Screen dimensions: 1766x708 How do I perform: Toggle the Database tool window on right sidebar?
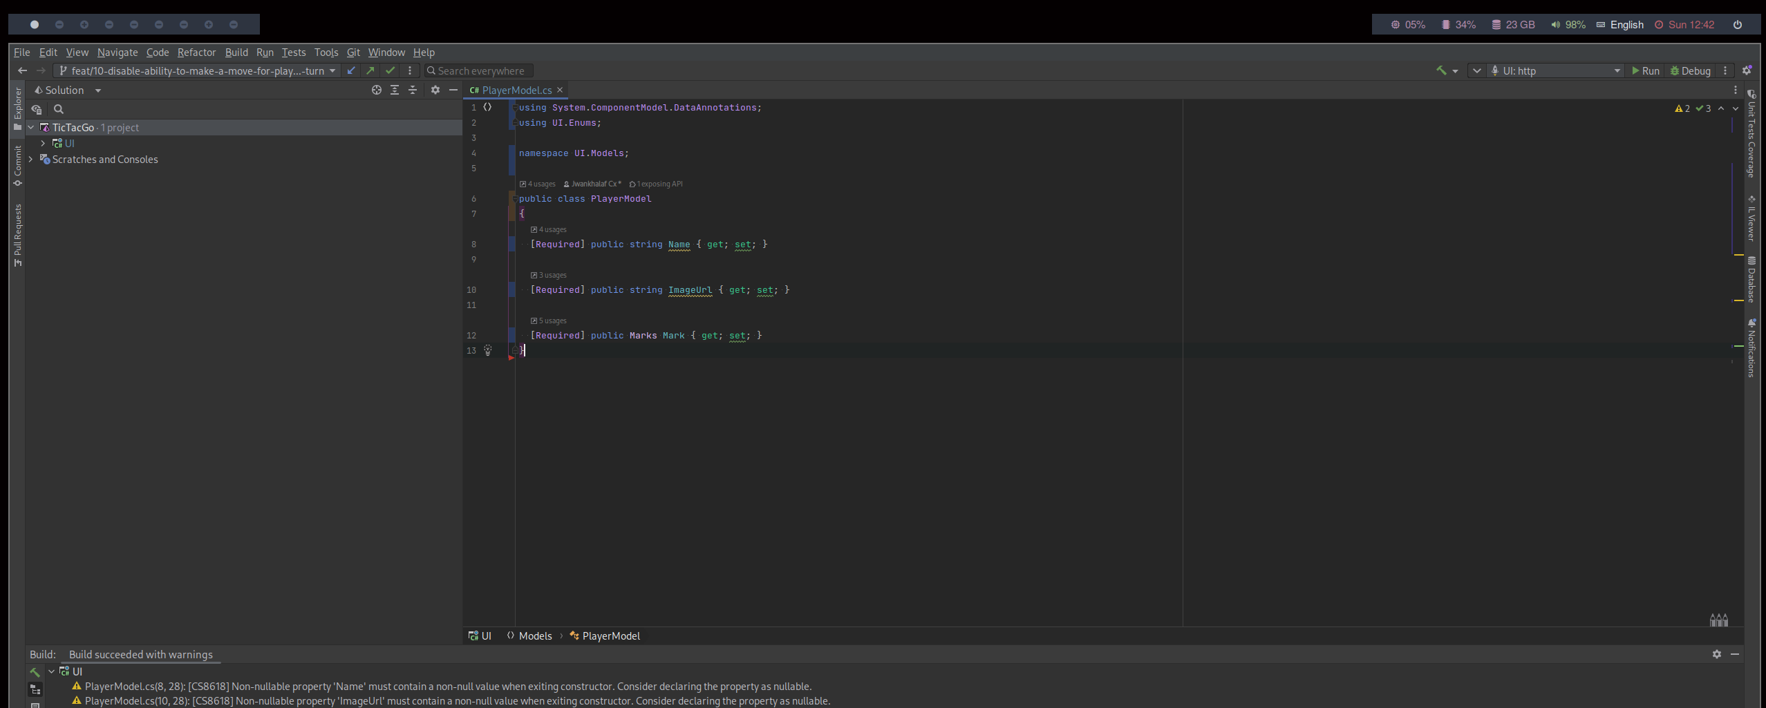[1751, 280]
